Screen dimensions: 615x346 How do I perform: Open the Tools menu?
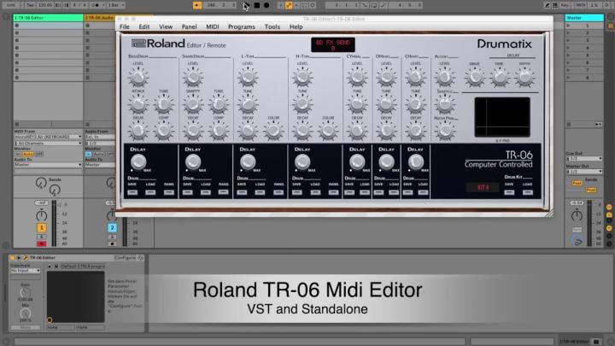pyautogui.click(x=272, y=26)
